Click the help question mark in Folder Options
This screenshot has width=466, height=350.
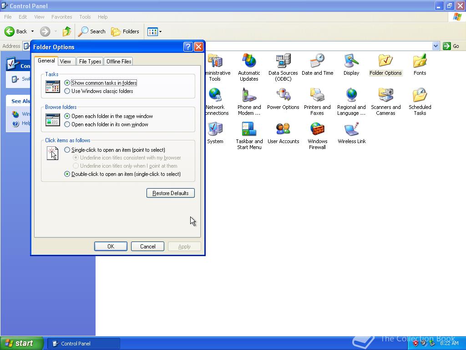click(188, 47)
